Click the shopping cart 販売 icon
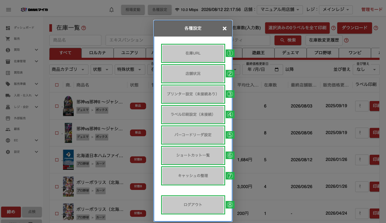Viewport: 386px width, 223px height. (8, 39)
